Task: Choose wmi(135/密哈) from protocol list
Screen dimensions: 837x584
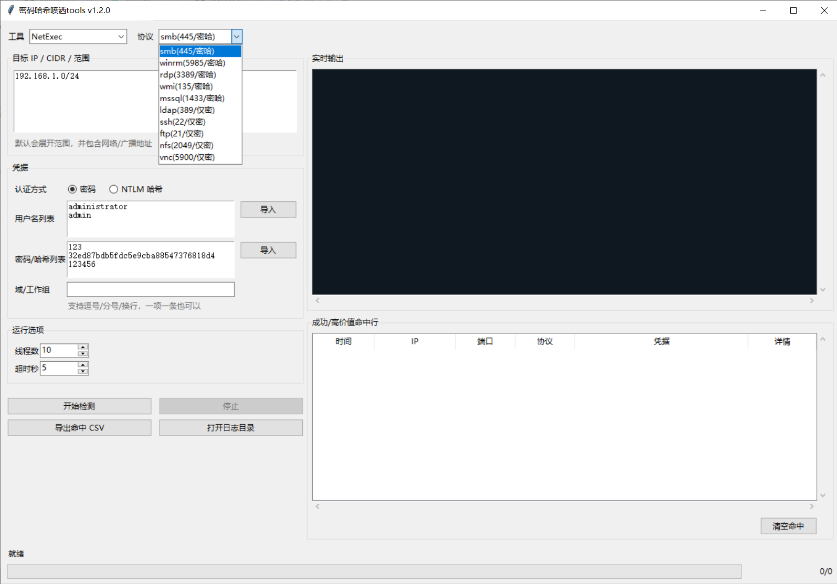Action: [200, 86]
